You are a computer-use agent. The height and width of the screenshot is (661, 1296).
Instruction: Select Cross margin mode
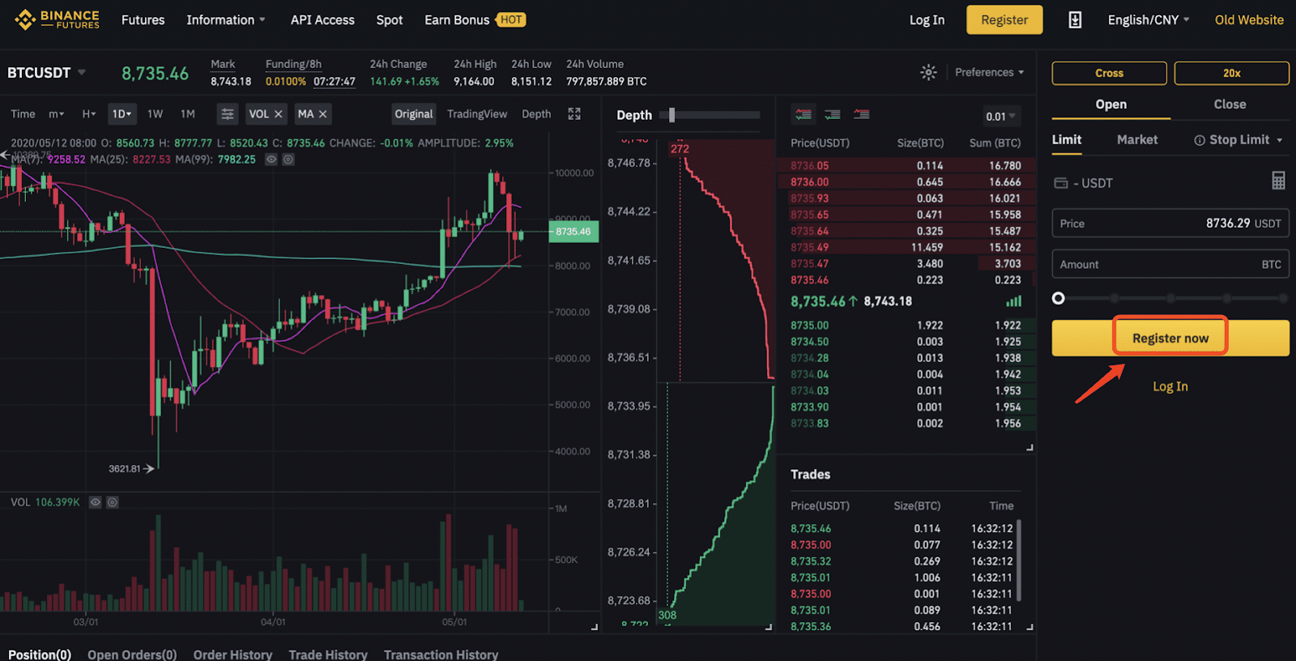click(1109, 73)
